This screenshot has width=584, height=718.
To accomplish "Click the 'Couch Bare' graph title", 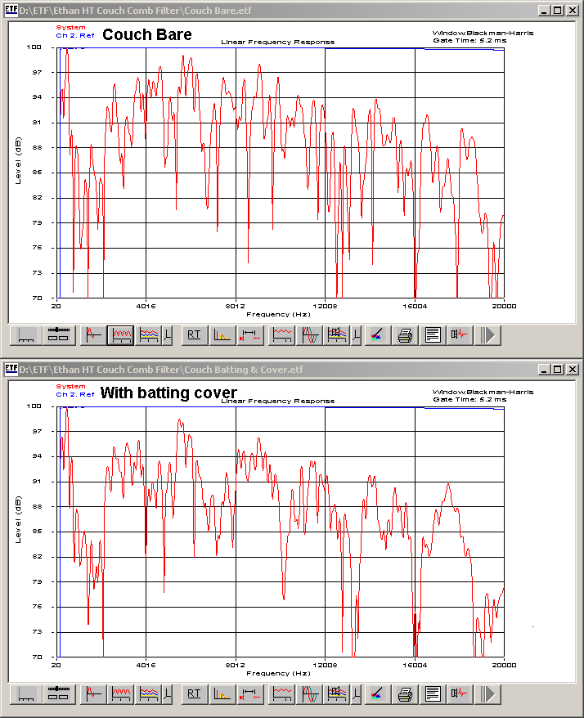I will pos(147,34).
